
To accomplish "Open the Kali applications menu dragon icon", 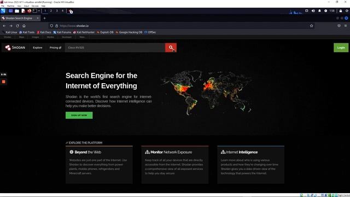I will pos(3,11).
